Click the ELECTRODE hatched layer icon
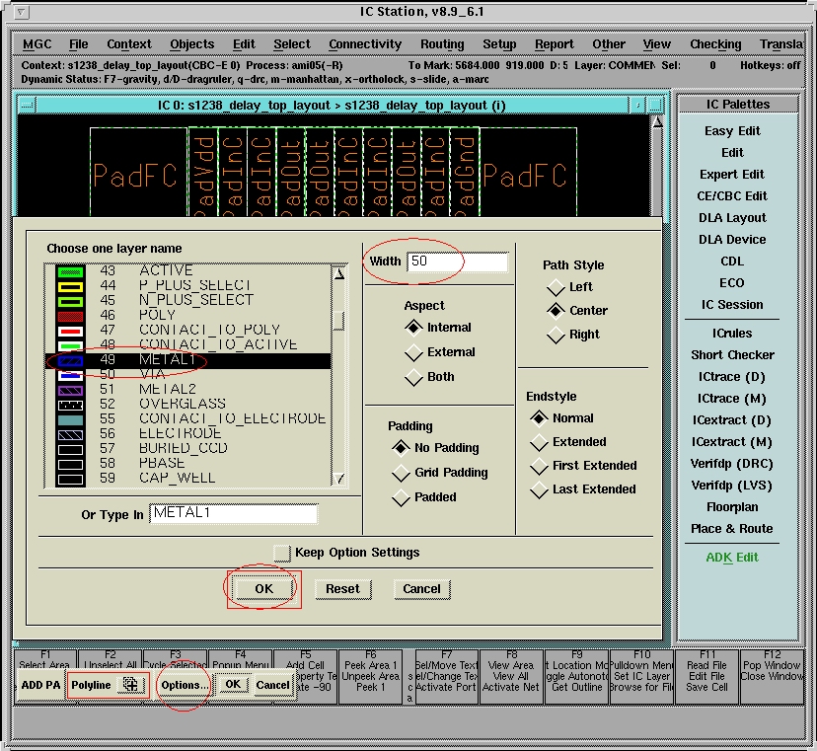 (x=70, y=434)
